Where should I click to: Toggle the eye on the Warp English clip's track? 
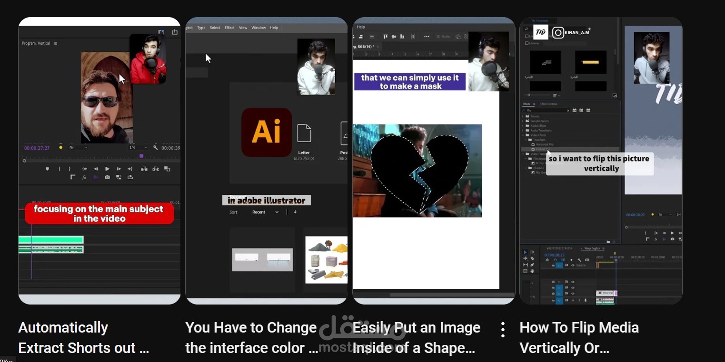[573, 294]
